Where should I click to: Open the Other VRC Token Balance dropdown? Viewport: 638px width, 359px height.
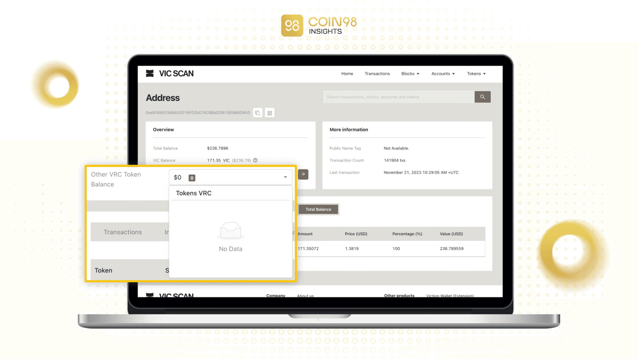pos(231,177)
